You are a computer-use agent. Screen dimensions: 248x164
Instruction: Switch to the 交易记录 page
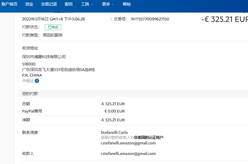49,4
